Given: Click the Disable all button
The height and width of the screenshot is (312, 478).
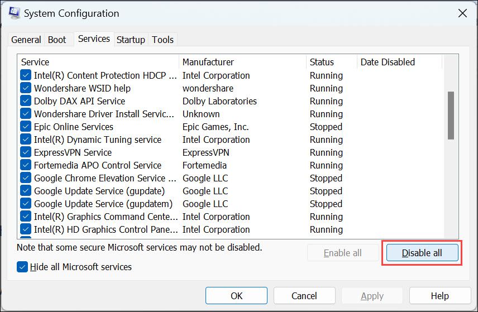Looking at the screenshot, I should point(422,253).
